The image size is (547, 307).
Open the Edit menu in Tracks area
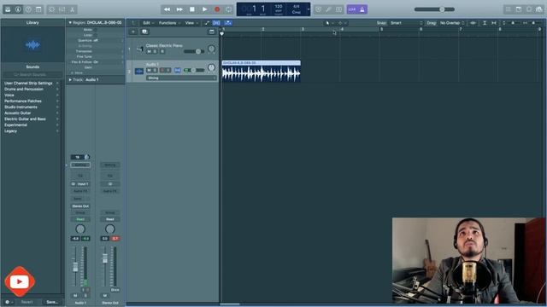[x=148, y=23]
